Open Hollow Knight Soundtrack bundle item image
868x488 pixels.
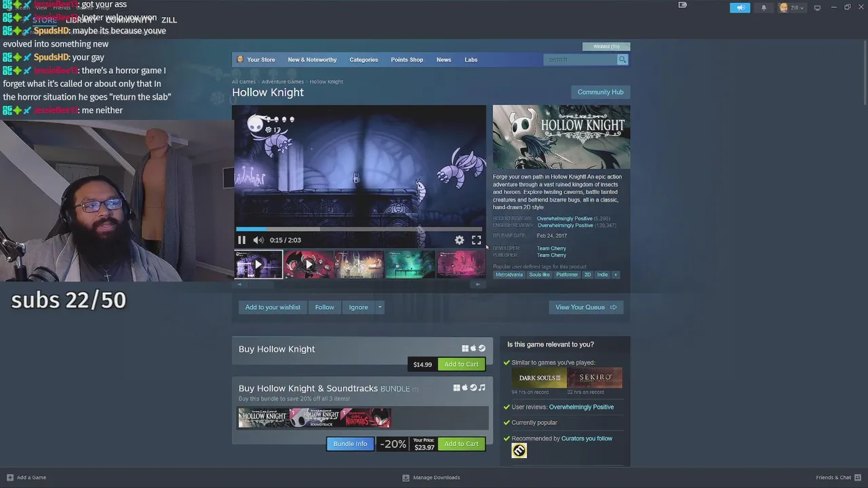point(314,418)
